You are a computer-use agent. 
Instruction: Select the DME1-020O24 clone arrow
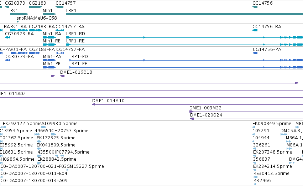[x=192, y=119]
